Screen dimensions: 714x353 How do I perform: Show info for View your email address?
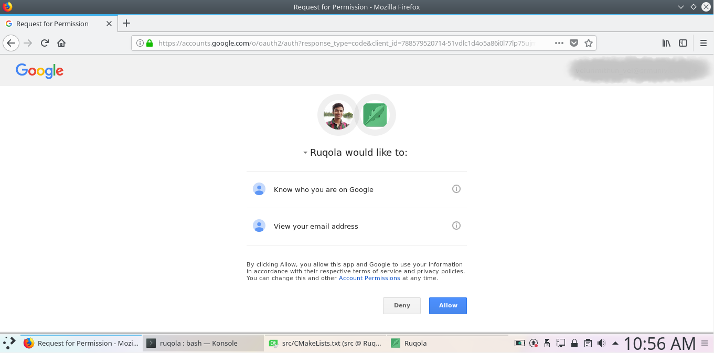pyautogui.click(x=456, y=226)
